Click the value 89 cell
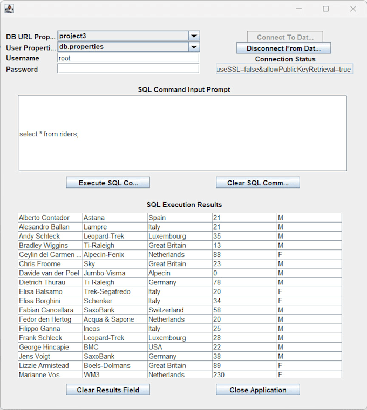The width and height of the screenshot is (367, 410). click(244, 365)
